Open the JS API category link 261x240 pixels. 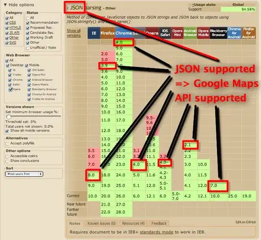coord(14,33)
